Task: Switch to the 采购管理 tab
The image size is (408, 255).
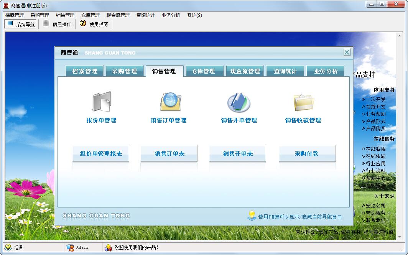Action: point(124,71)
